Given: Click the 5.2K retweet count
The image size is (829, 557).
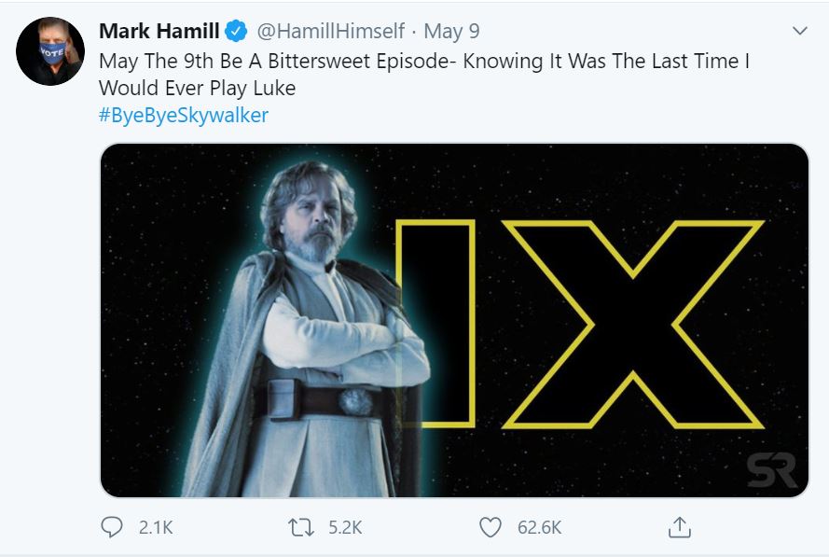Looking at the screenshot, I should tap(345, 527).
